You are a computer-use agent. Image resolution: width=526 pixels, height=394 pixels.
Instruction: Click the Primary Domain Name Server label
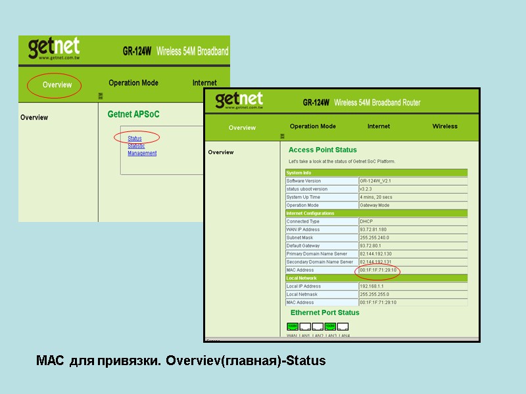[317, 253]
